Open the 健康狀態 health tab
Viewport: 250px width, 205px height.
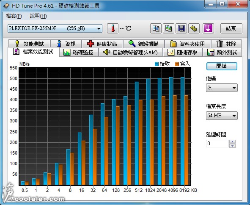click(x=102, y=44)
